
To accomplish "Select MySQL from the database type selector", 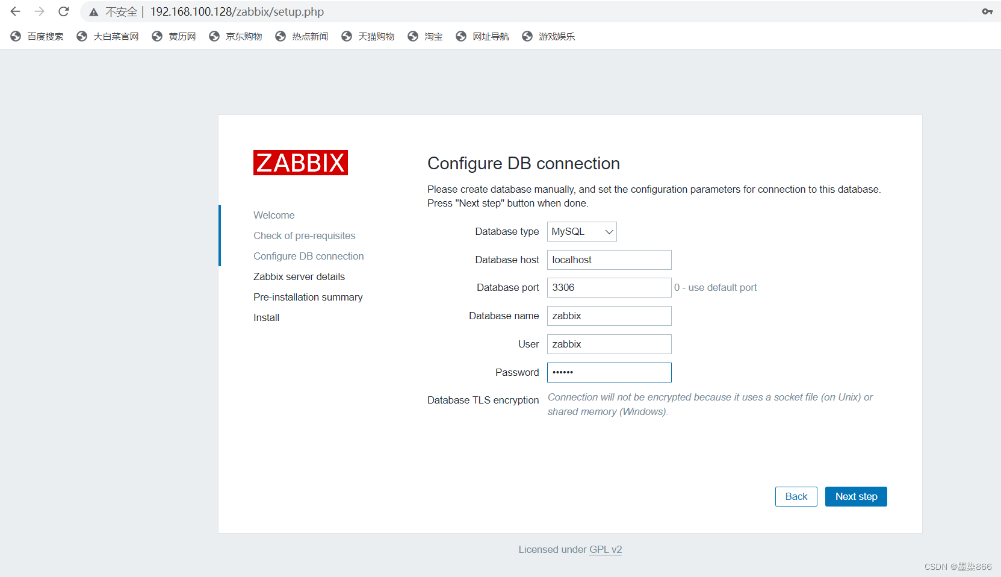I will point(581,231).
